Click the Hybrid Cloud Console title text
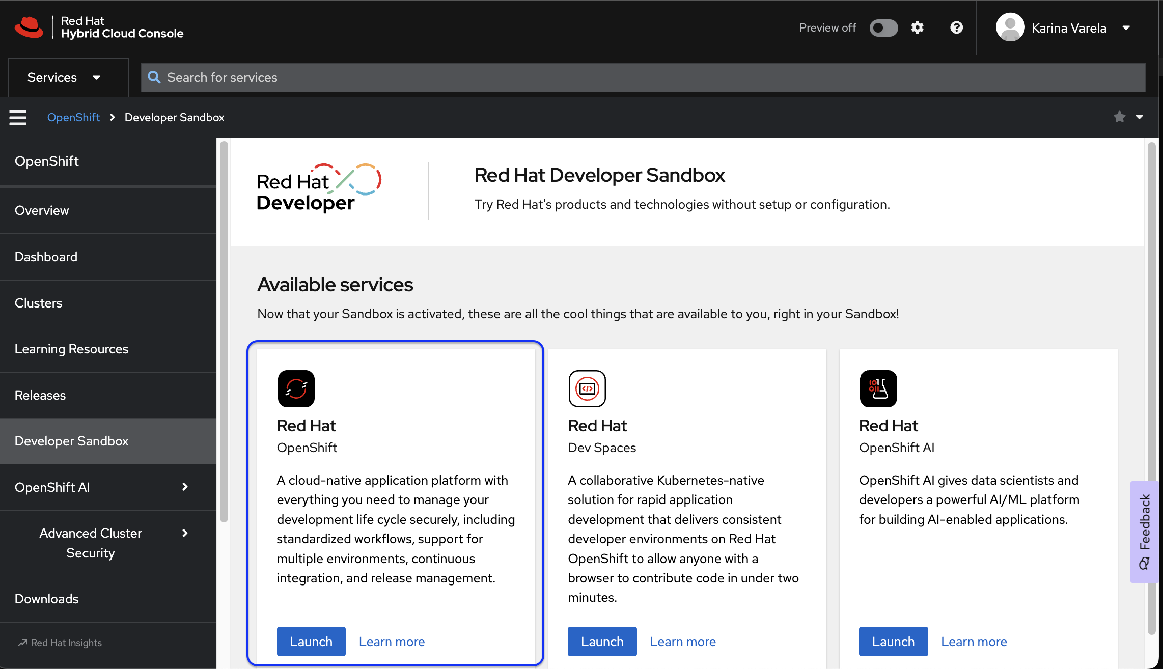The width and height of the screenshot is (1163, 669). pyautogui.click(x=122, y=34)
